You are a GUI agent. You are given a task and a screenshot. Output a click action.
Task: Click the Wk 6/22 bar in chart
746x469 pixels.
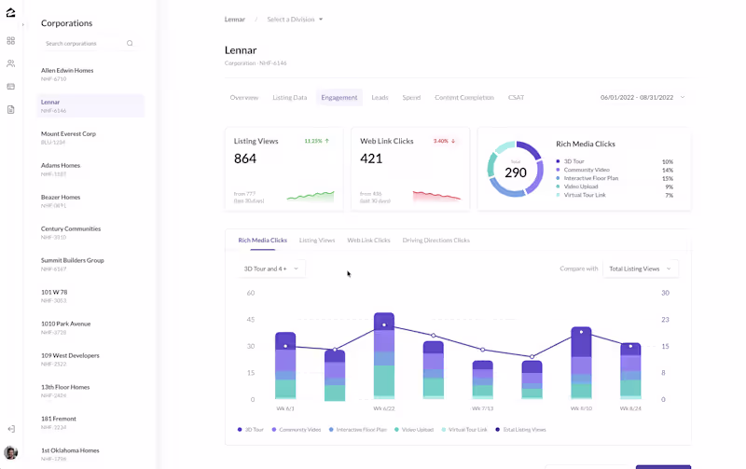click(x=384, y=356)
